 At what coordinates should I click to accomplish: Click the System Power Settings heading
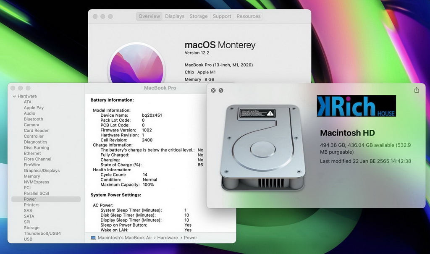(116, 195)
